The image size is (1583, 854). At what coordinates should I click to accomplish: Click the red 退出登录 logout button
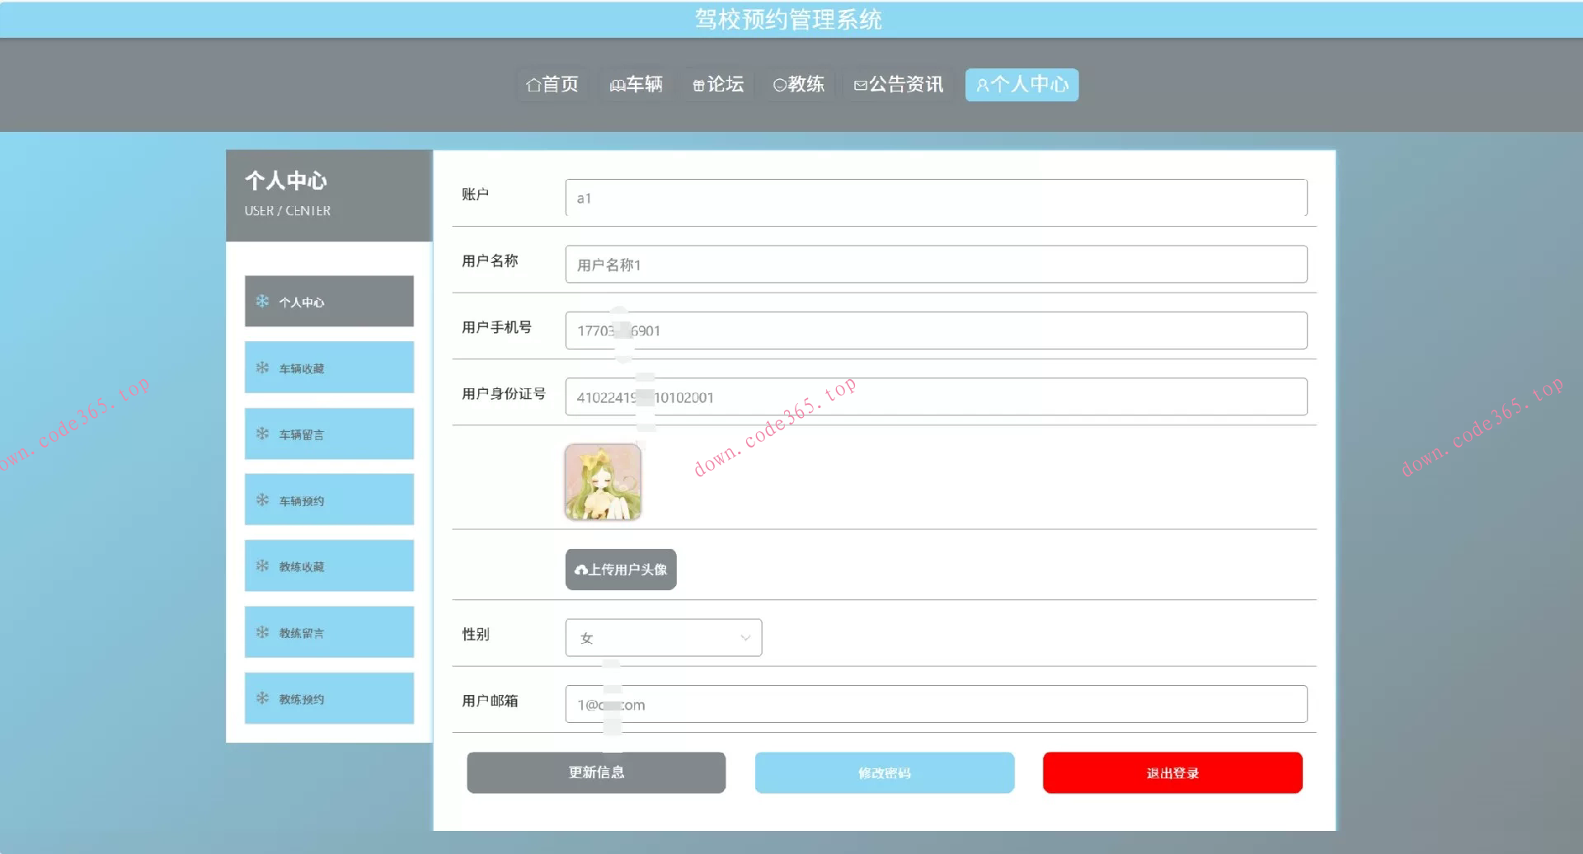click(1172, 772)
